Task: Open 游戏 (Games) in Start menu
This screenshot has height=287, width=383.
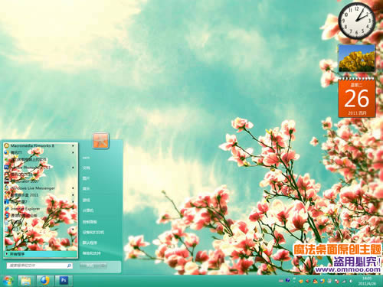Action: pos(87,200)
